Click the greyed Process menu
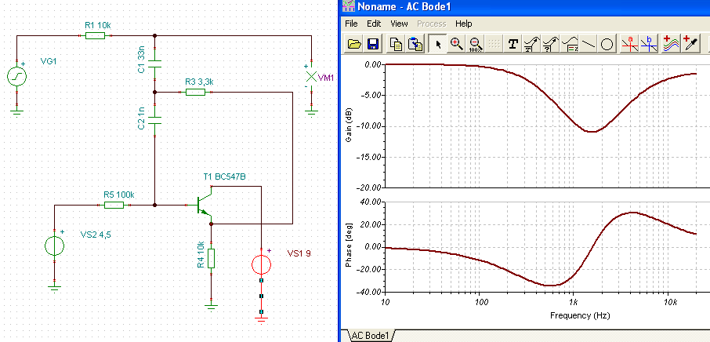The width and height of the screenshot is (710, 342). (431, 24)
